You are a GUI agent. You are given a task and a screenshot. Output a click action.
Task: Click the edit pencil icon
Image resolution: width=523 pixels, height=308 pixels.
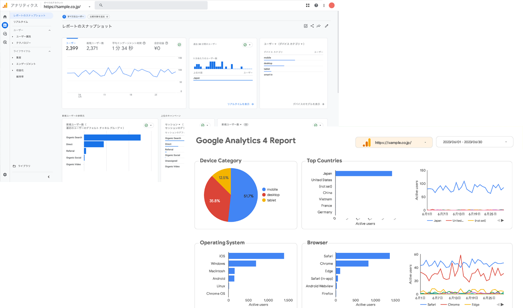(326, 26)
